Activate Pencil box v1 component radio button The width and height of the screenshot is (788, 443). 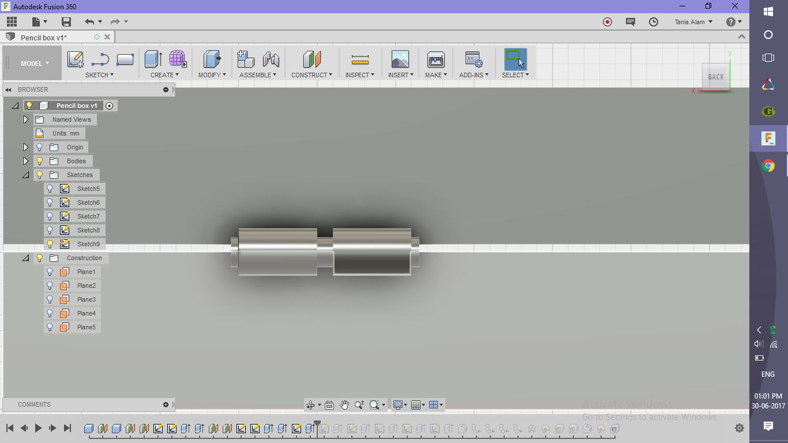tap(110, 106)
